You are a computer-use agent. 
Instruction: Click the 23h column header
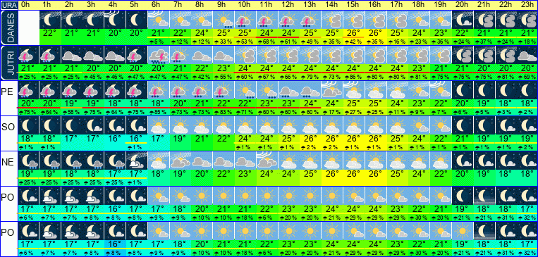pyautogui.click(x=526, y=5)
